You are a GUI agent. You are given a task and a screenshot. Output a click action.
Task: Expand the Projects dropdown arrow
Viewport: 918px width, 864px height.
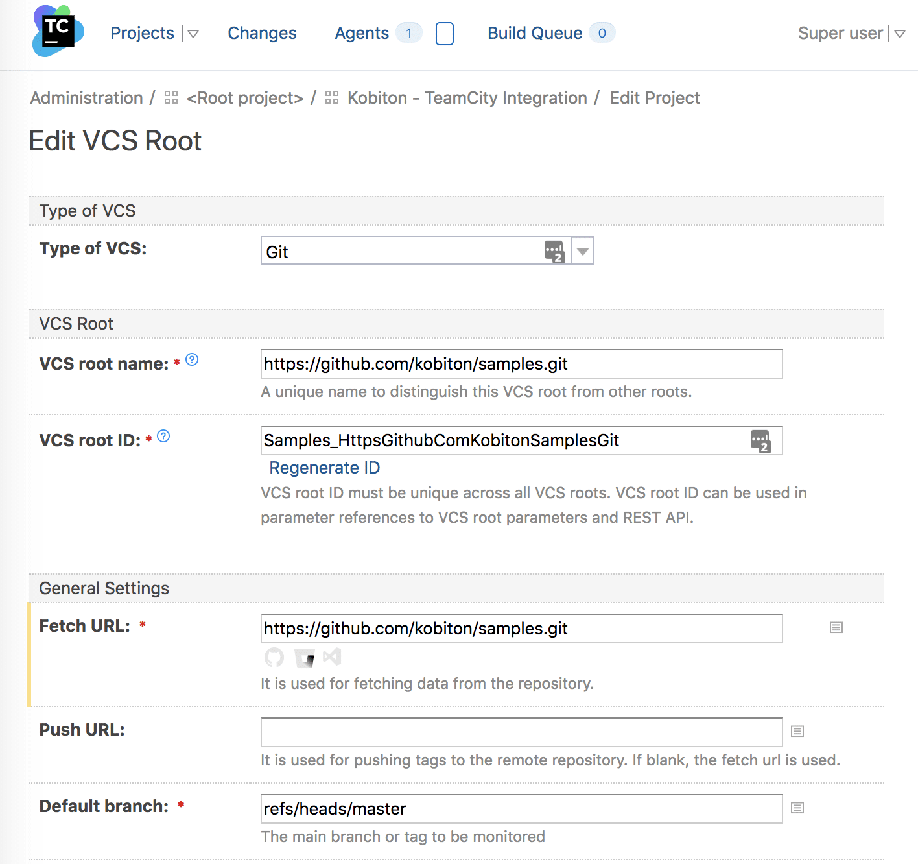pos(193,34)
